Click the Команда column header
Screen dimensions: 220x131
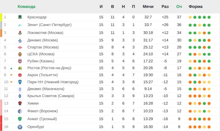pos(26,7)
